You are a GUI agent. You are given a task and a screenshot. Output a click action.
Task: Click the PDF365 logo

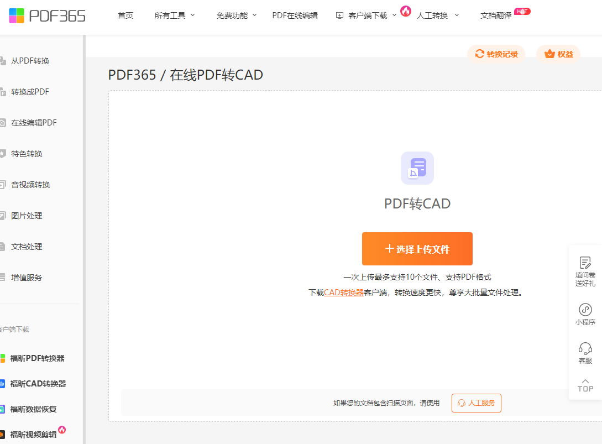[x=47, y=15]
